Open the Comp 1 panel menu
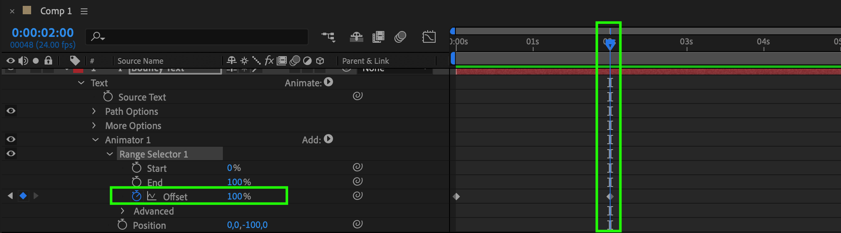The image size is (841, 233). pos(84,11)
